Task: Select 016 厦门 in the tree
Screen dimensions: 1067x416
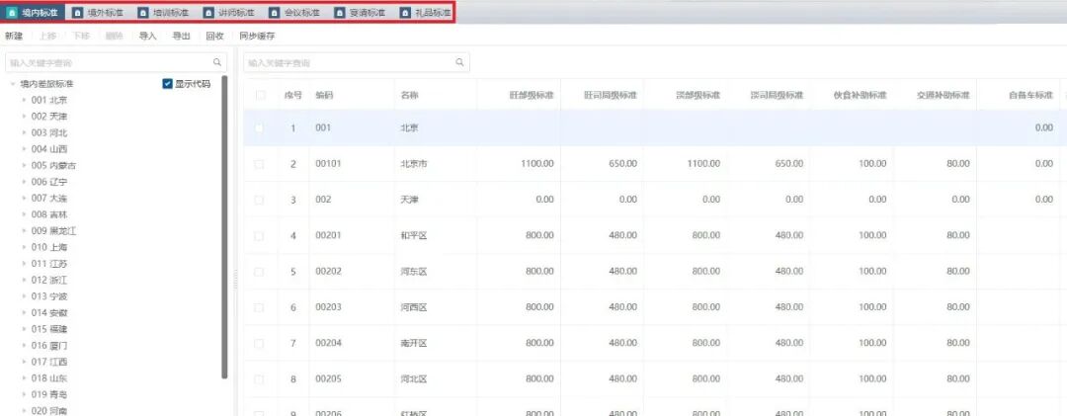Action: tap(49, 345)
